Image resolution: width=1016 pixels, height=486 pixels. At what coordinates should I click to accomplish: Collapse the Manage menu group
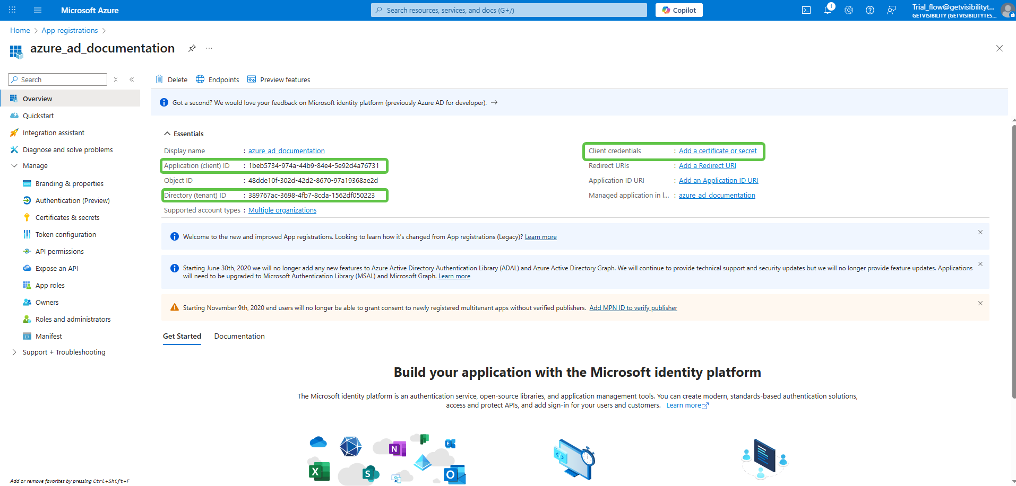point(14,166)
